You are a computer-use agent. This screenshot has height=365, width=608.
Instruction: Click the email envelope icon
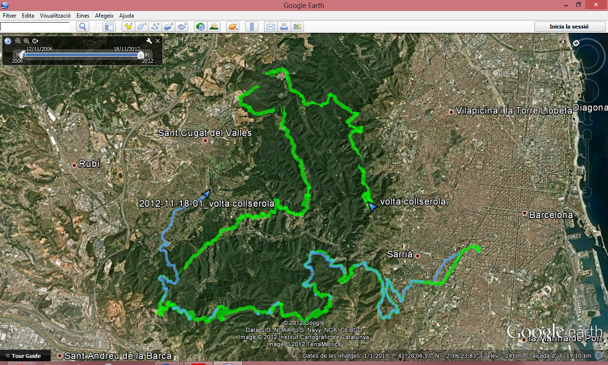[270, 27]
